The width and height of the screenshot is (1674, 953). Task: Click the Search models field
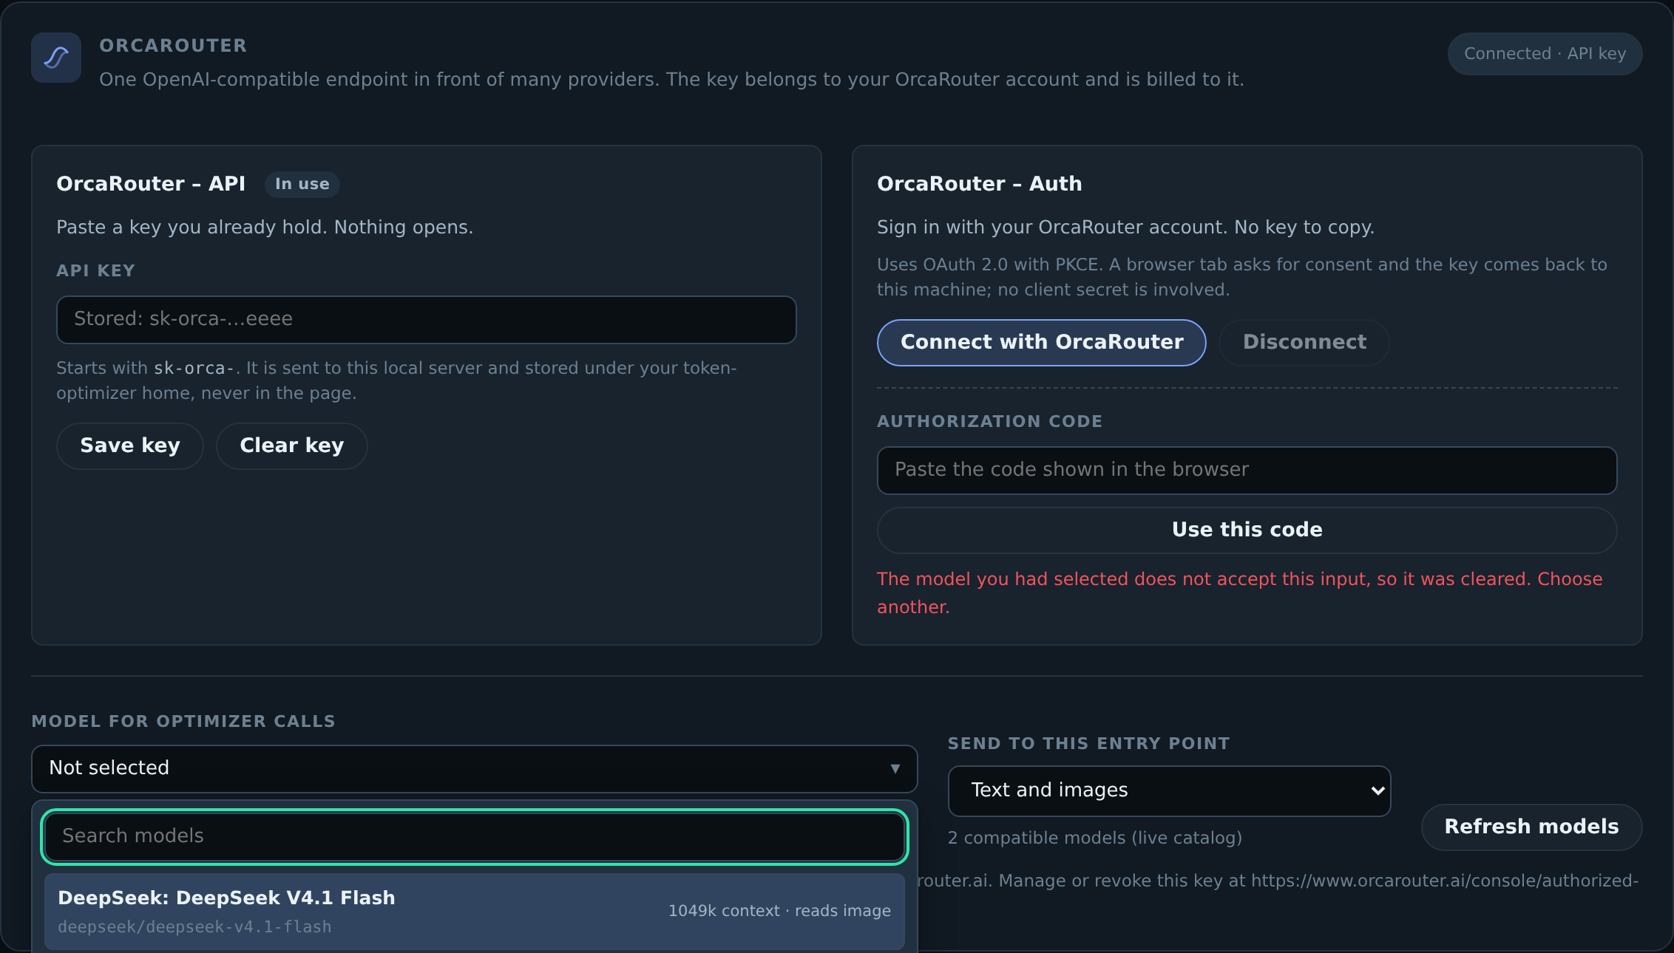475,836
